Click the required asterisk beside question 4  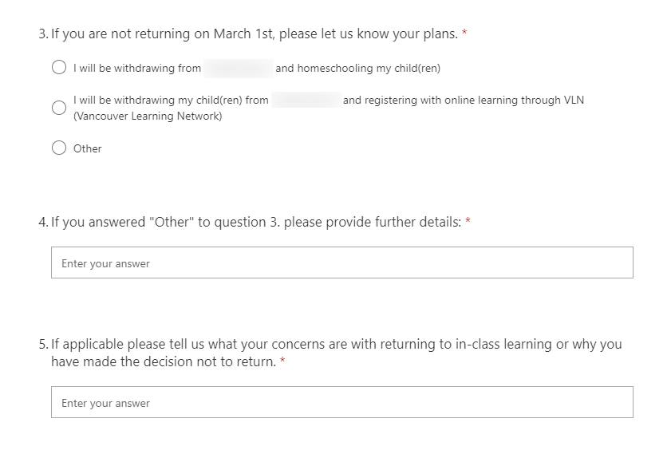pos(468,222)
